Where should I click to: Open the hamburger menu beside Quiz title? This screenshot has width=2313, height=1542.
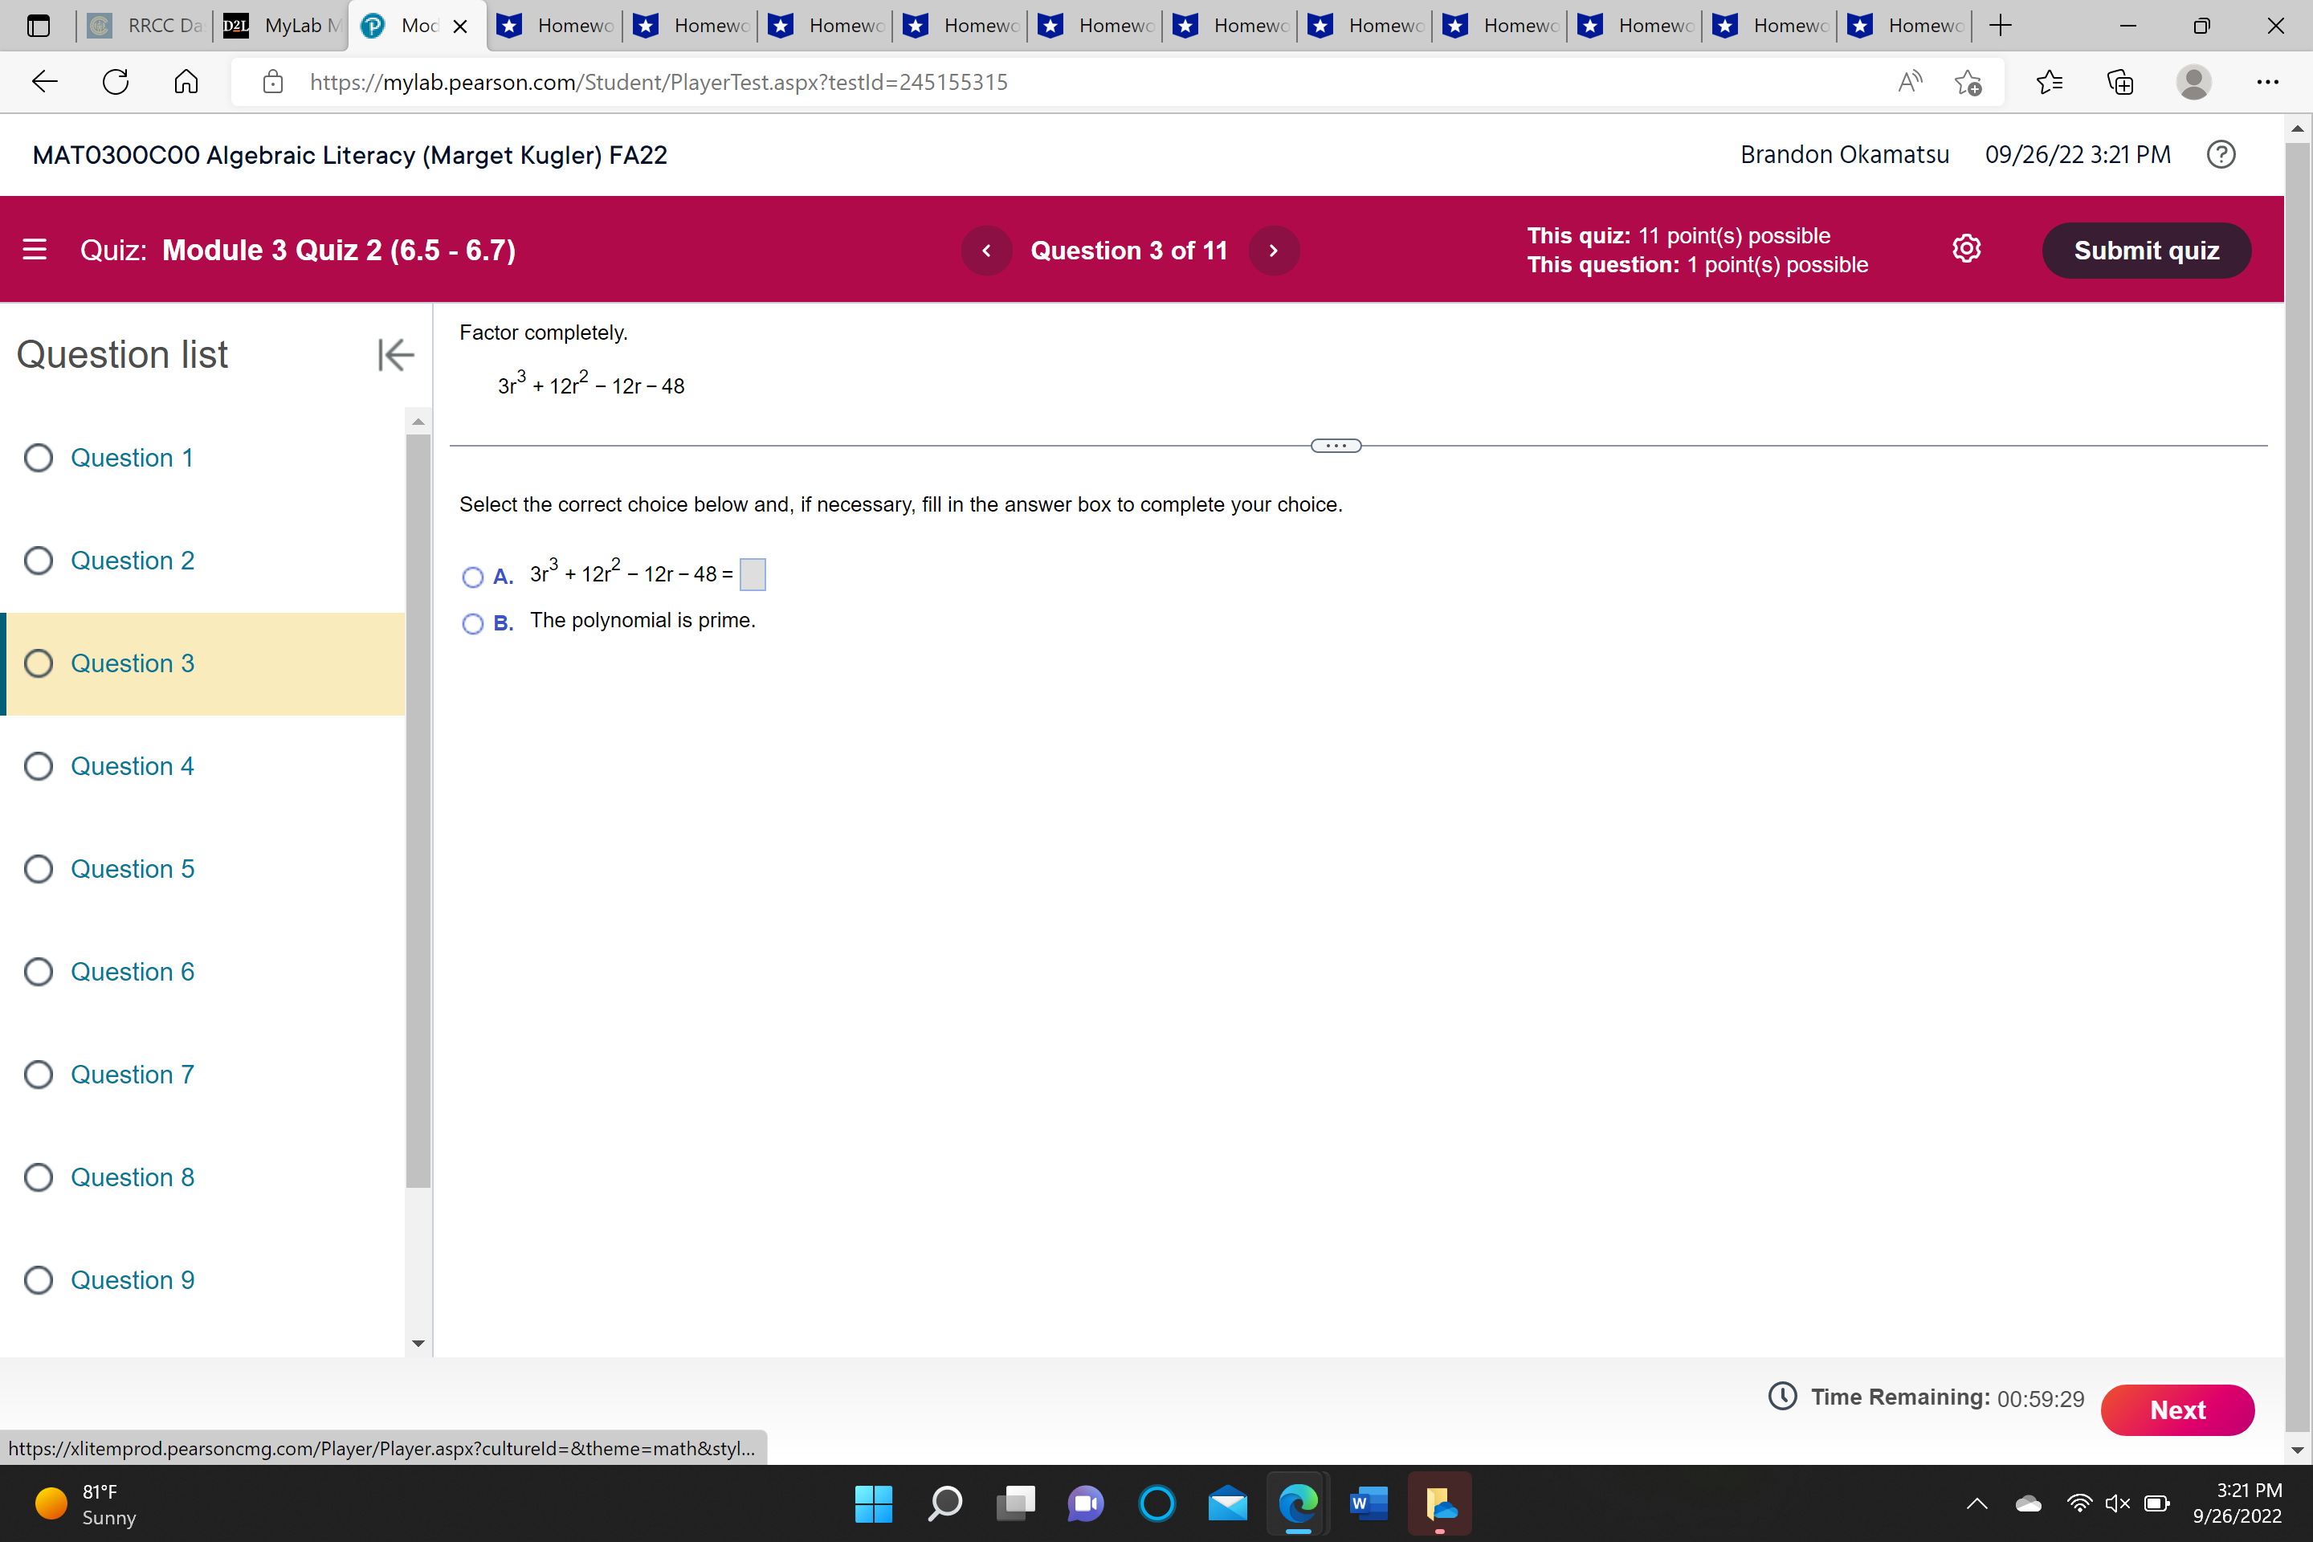click(x=35, y=250)
